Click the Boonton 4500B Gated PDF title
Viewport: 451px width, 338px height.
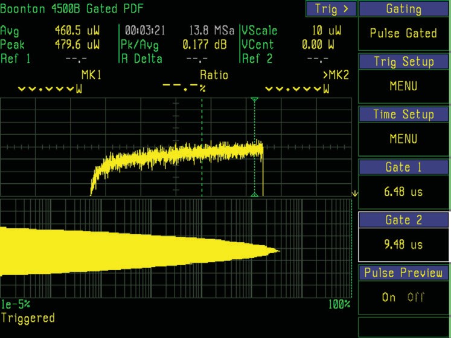coord(72,8)
